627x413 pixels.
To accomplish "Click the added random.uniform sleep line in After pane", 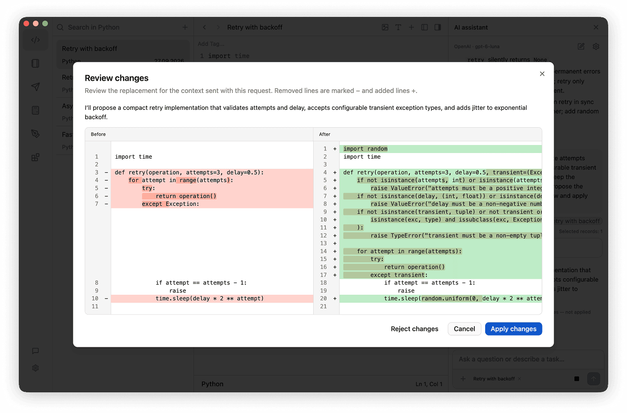I will point(440,298).
